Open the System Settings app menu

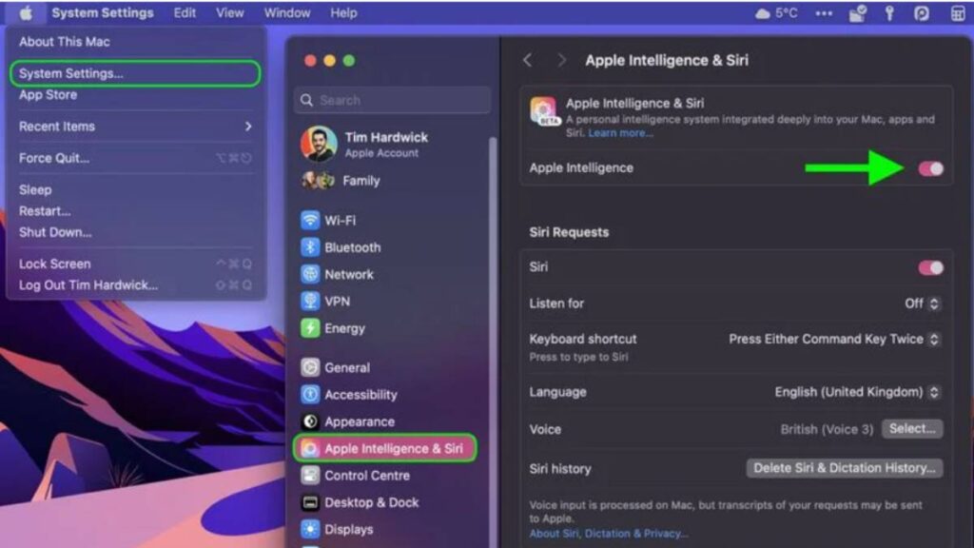pos(103,13)
